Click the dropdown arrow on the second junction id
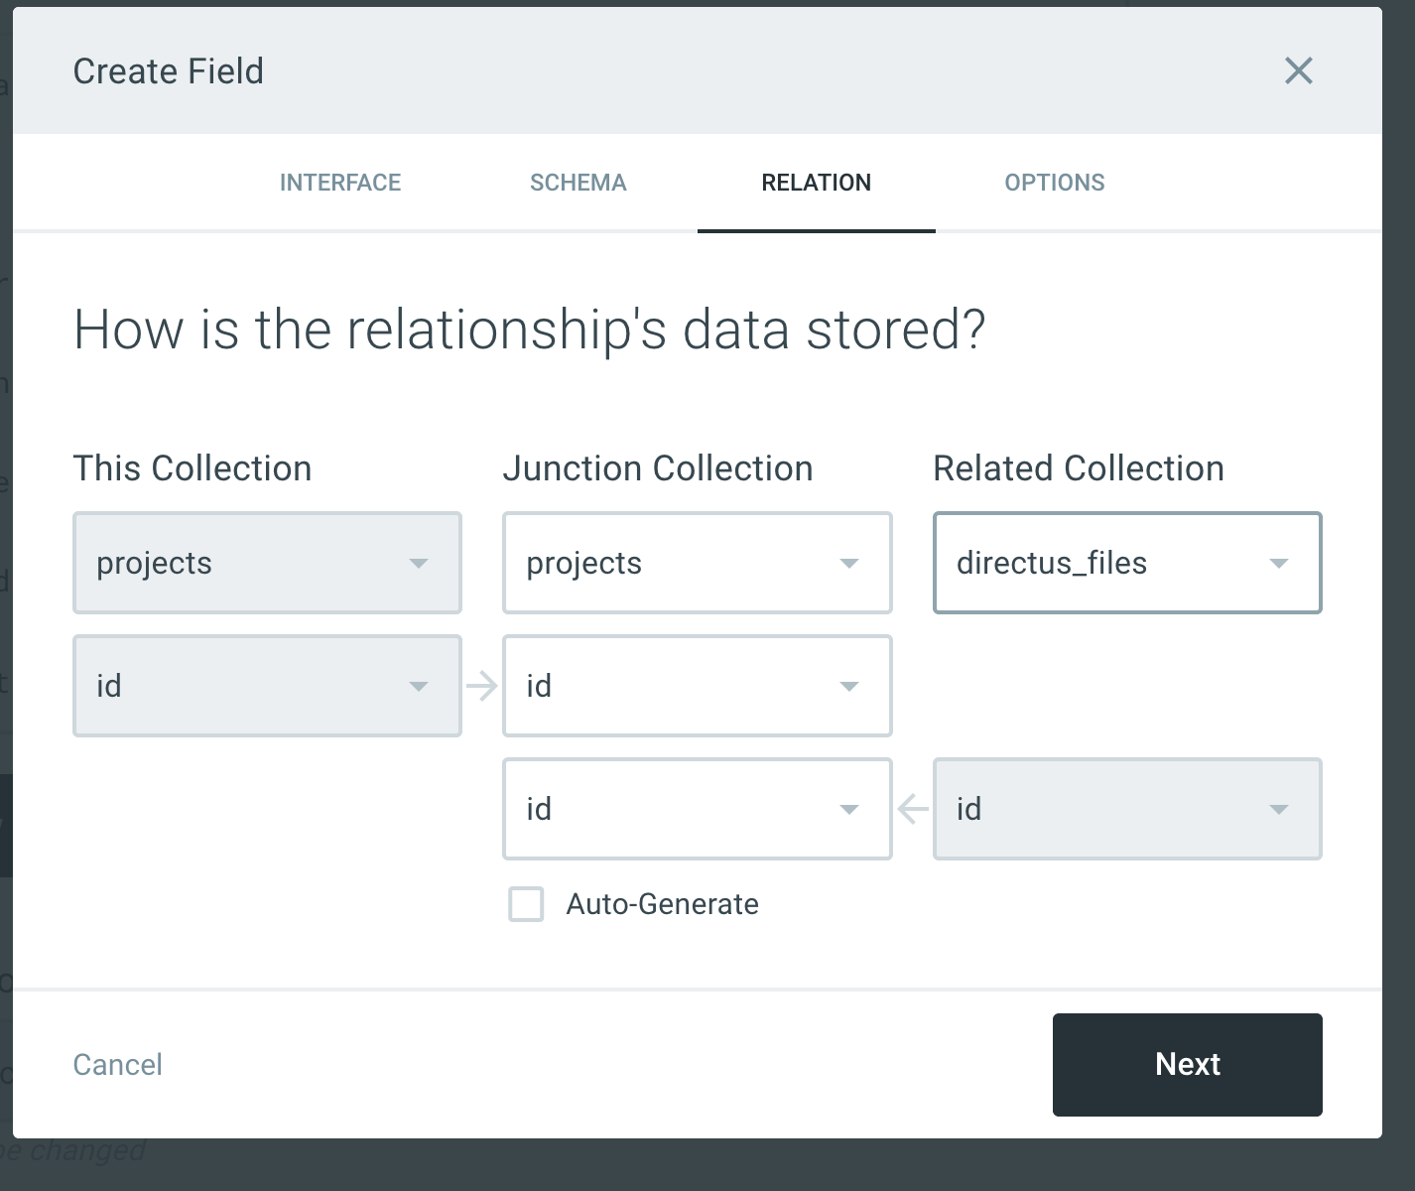Image resolution: width=1415 pixels, height=1191 pixels. [x=849, y=809]
